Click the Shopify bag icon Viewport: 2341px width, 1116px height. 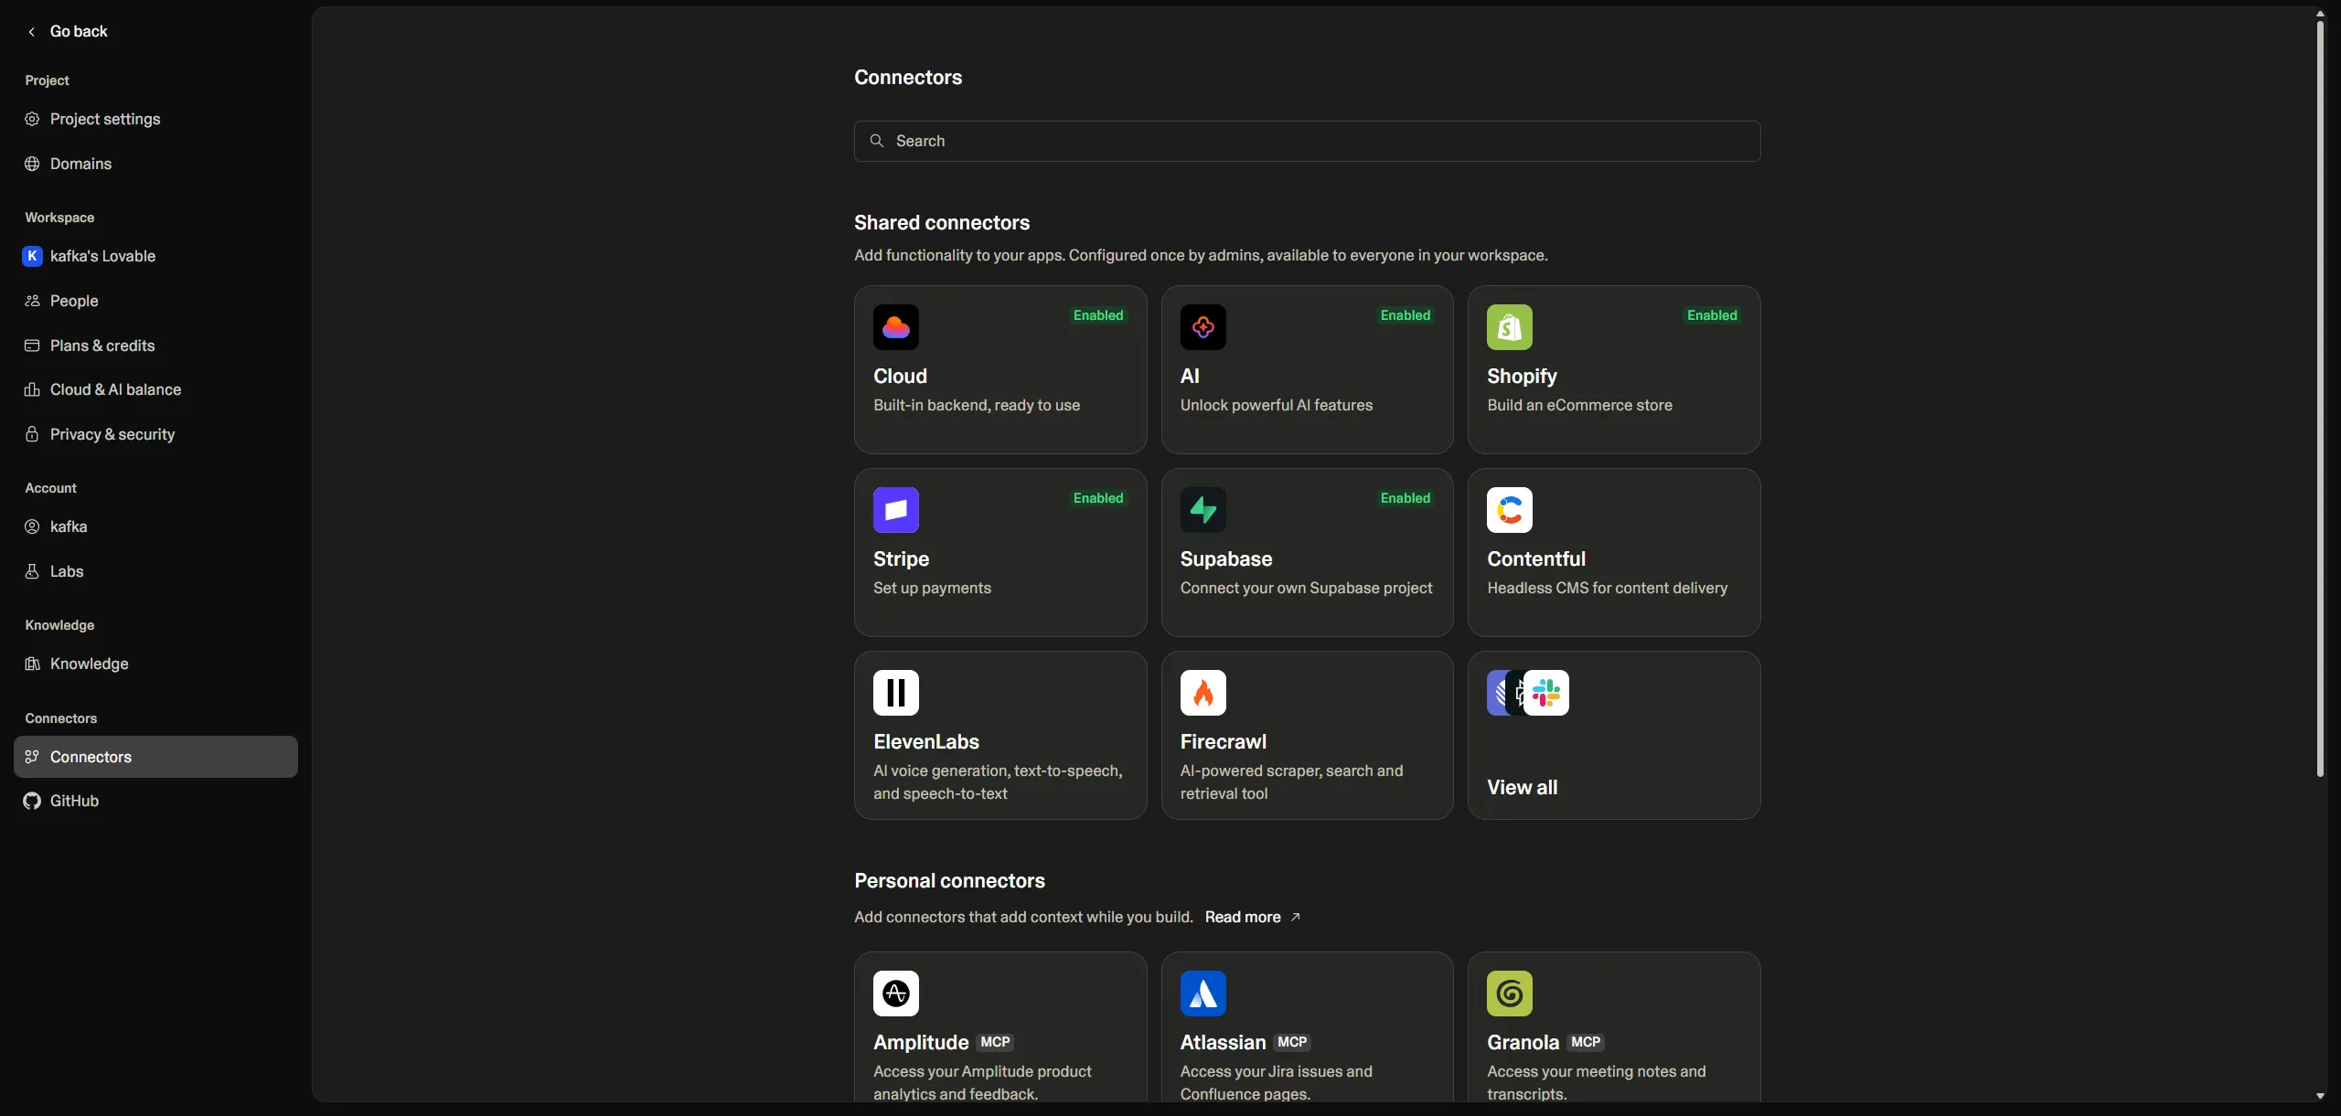tap(1509, 326)
